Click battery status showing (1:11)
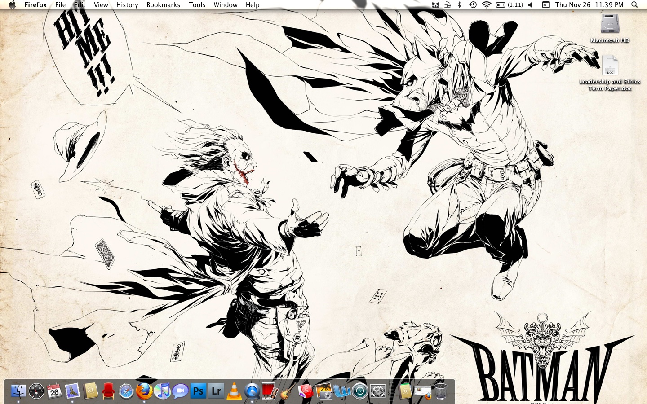This screenshot has height=404, width=647. pyautogui.click(x=510, y=4)
